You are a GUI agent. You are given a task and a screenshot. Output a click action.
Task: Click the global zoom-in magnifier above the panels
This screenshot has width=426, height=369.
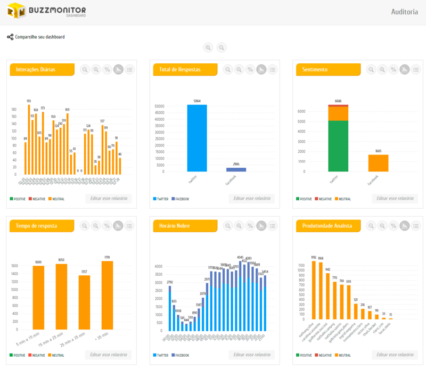(x=208, y=47)
